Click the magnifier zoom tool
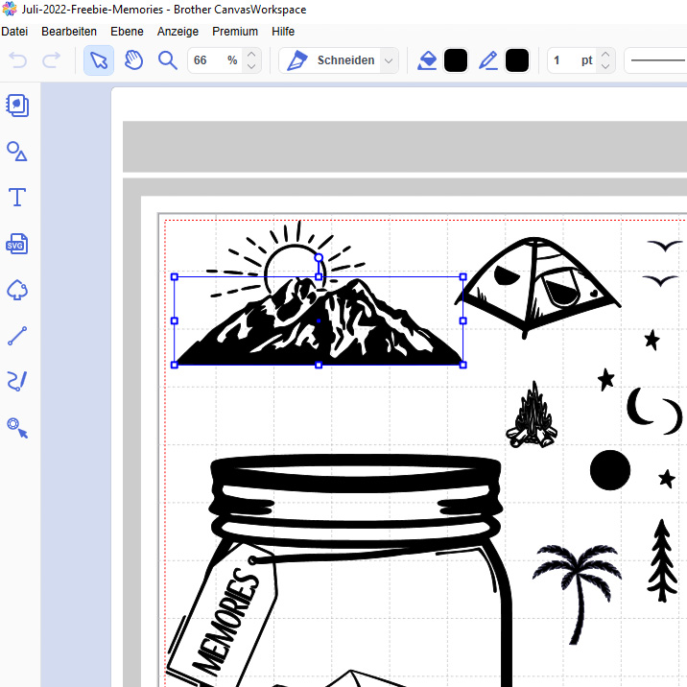Image resolution: width=687 pixels, height=687 pixels. click(x=168, y=60)
